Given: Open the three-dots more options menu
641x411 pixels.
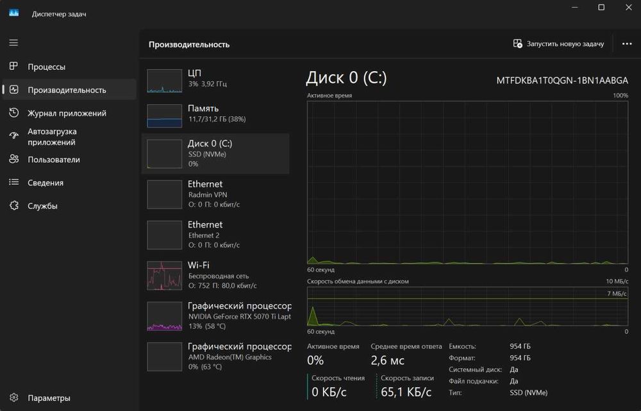Looking at the screenshot, I should [627, 44].
